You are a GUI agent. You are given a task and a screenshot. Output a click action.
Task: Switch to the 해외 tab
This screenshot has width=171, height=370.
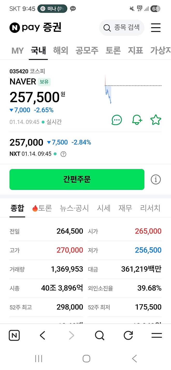tap(60, 51)
